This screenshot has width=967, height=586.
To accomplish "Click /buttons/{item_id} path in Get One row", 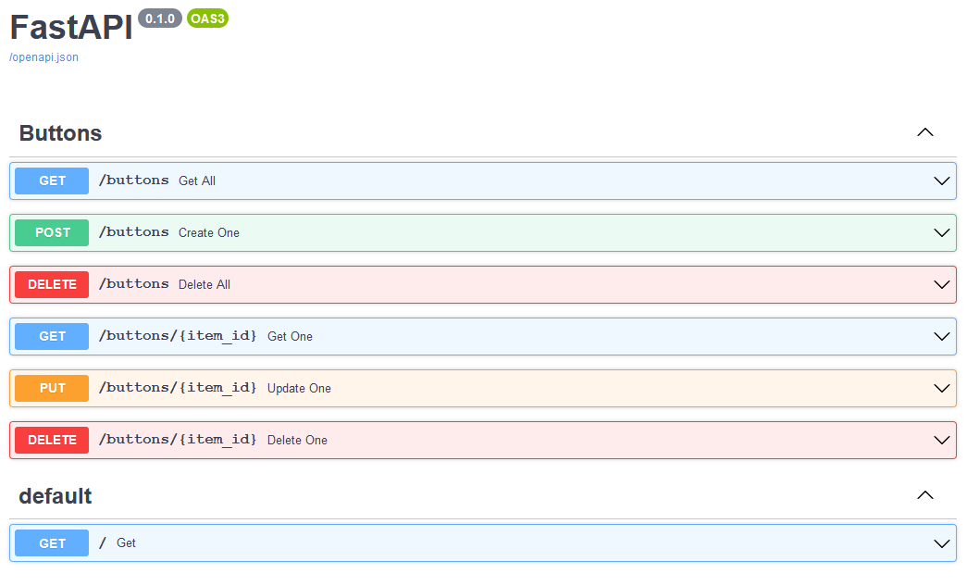I will [x=178, y=335].
